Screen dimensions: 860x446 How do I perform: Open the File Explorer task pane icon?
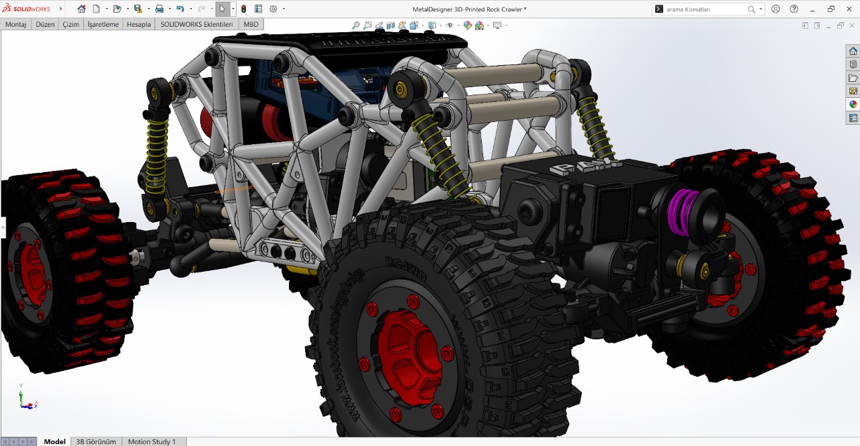click(853, 78)
